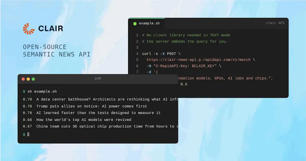Click the zsh title in the terminal bar
Image resolution: width=306 pixels, height=161 pixels.
point(98,79)
